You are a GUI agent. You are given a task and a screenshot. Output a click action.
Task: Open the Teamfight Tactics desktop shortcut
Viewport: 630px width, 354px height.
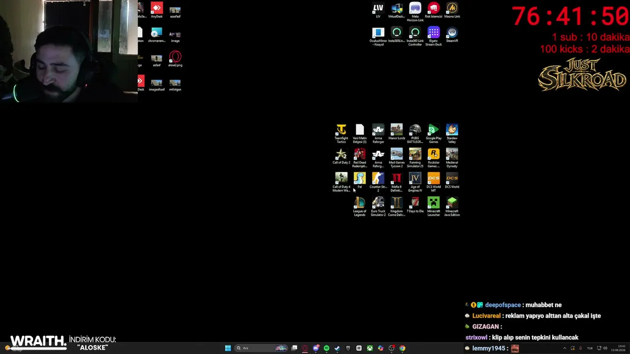(x=341, y=134)
